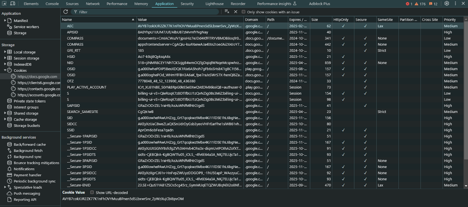The width and height of the screenshot is (468, 207).
Task: Click the Push messaging cloud icon
Action: click(x=9, y=194)
